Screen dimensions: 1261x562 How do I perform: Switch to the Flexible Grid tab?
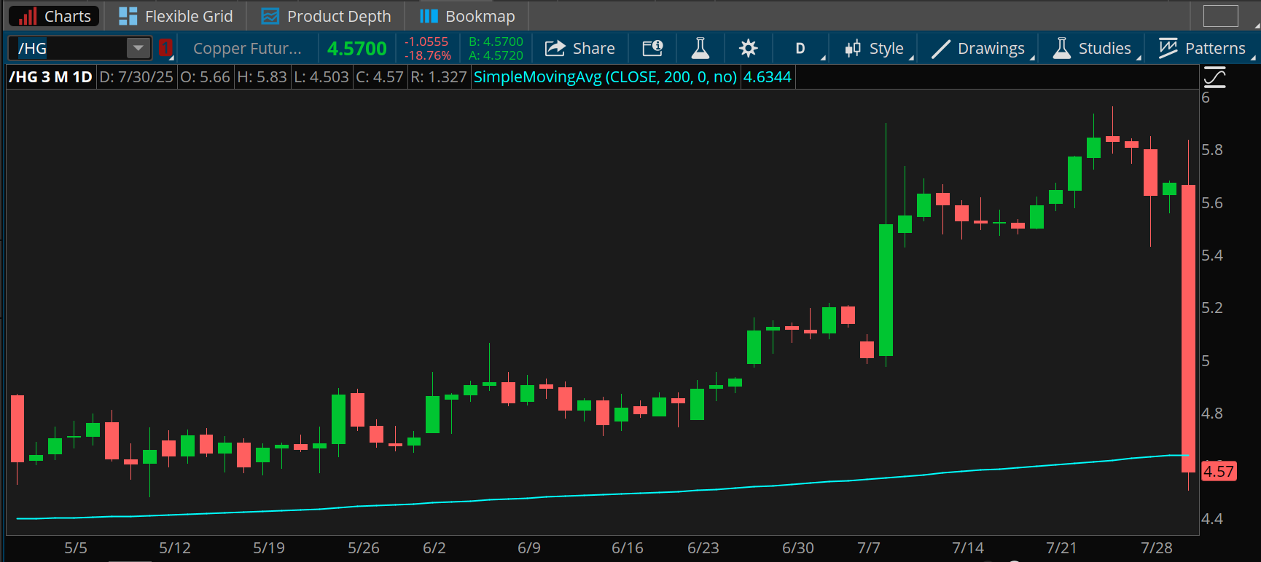click(176, 16)
